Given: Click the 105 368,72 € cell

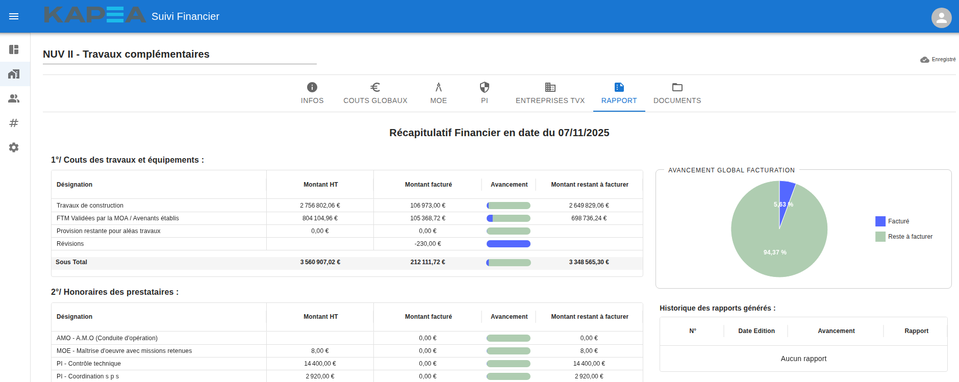Looking at the screenshot, I should coord(427,218).
